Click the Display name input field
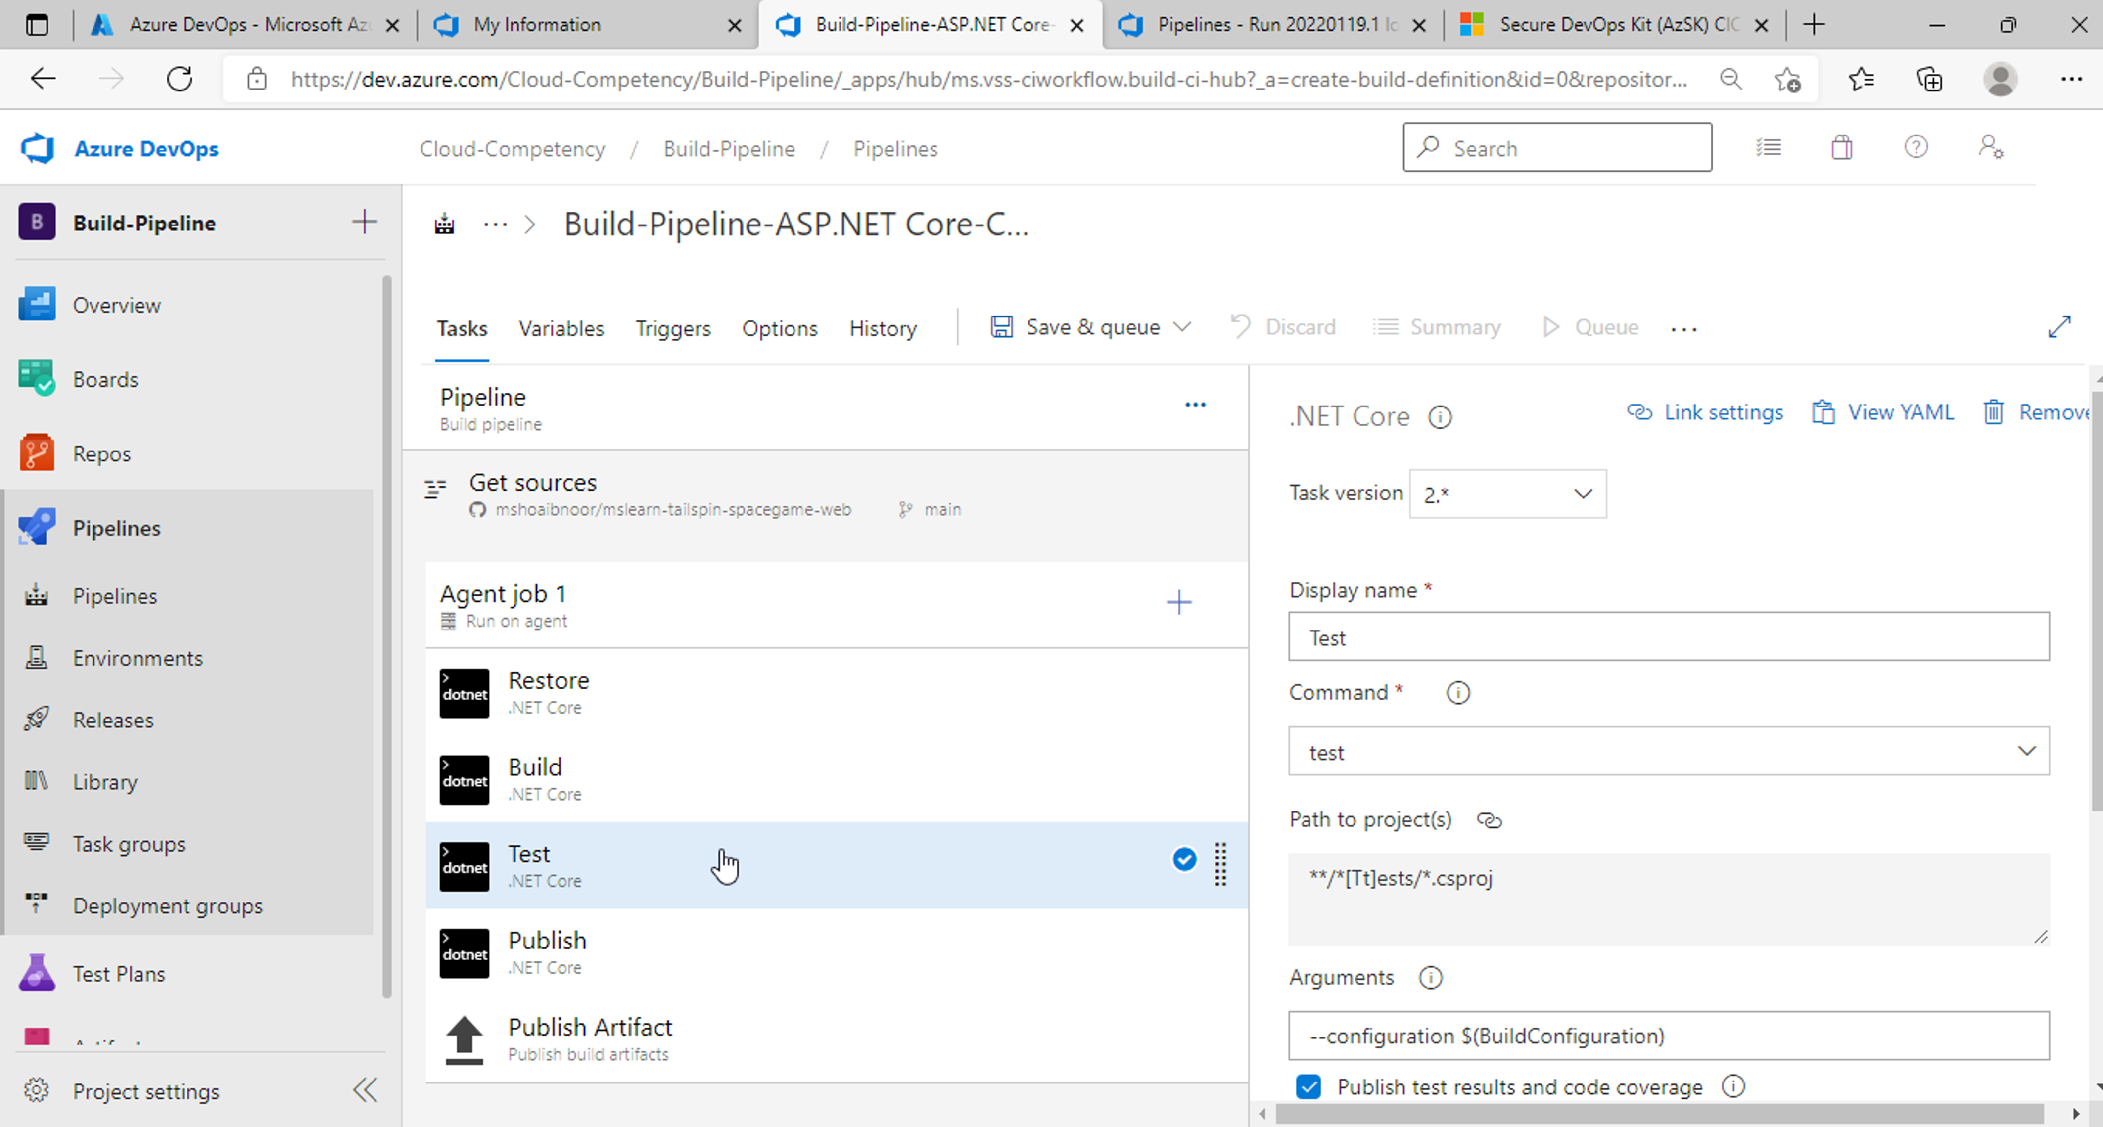This screenshot has height=1127, width=2103. pos(1669,636)
